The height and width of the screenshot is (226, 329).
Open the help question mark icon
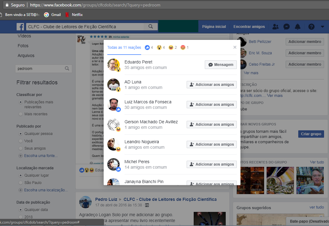pyautogui.click(x=311, y=27)
